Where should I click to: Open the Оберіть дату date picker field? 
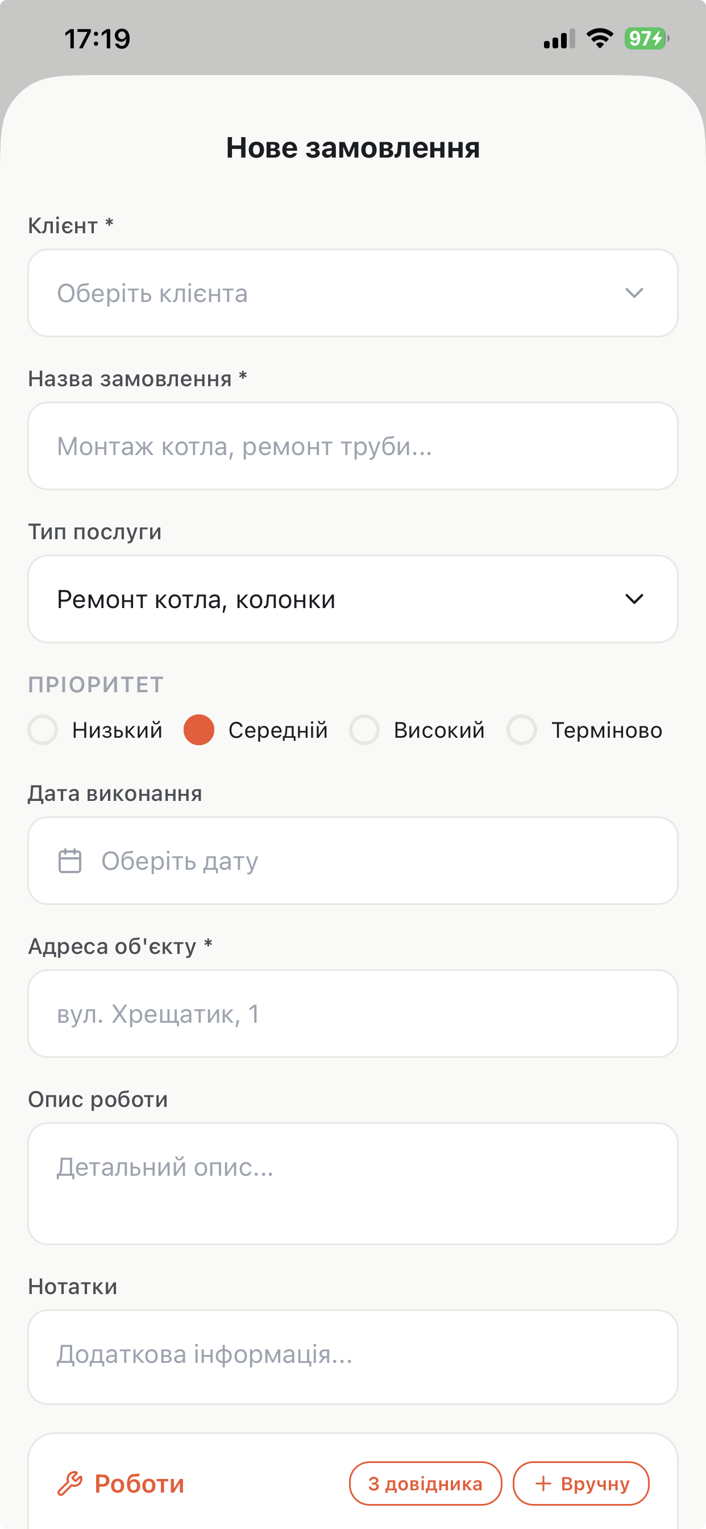click(x=353, y=861)
